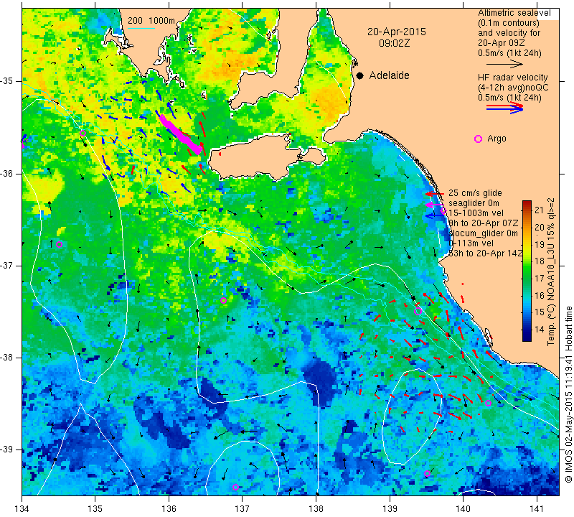574x517 pixels.
Task: Click the Adelaide city label
Action: point(389,75)
